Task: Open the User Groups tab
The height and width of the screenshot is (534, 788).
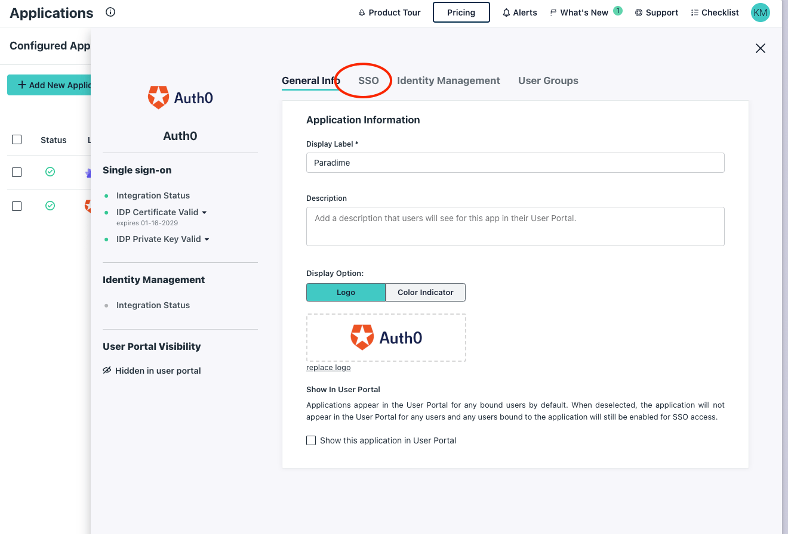Action: click(x=548, y=80)
